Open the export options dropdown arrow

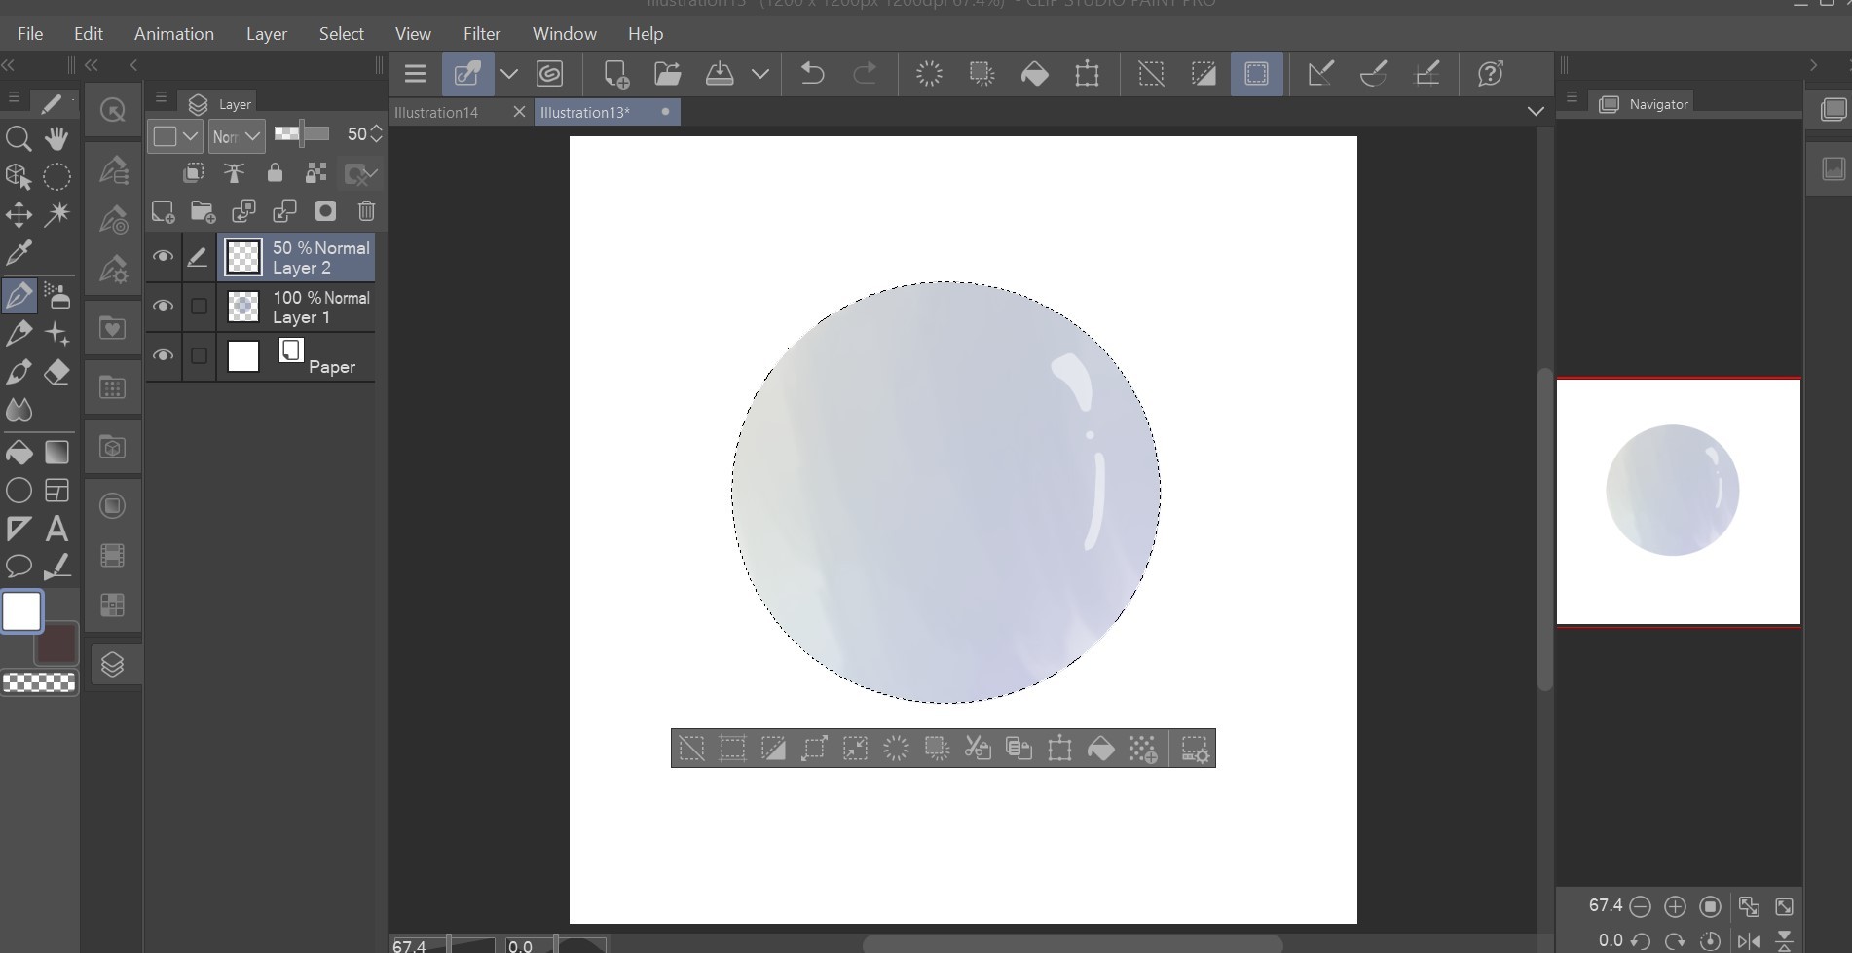[x=760, y=74]
